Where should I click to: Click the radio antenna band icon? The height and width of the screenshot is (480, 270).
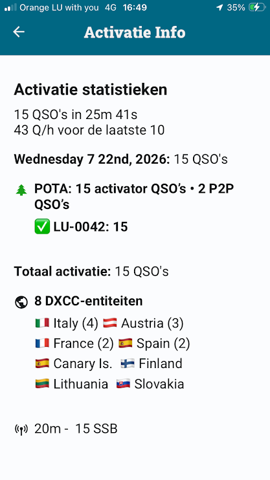pyautogui.click(x=21, y=429)
